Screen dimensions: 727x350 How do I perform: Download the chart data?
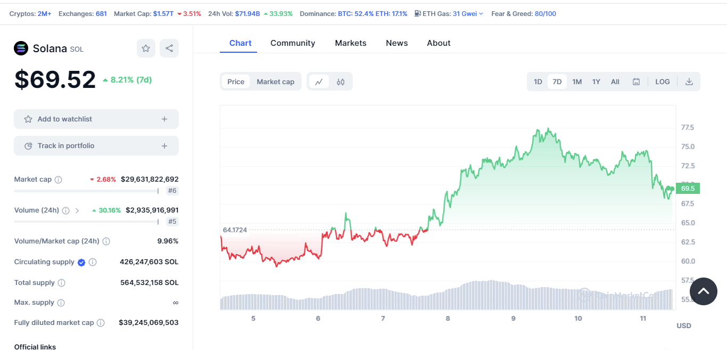[689, 82]
